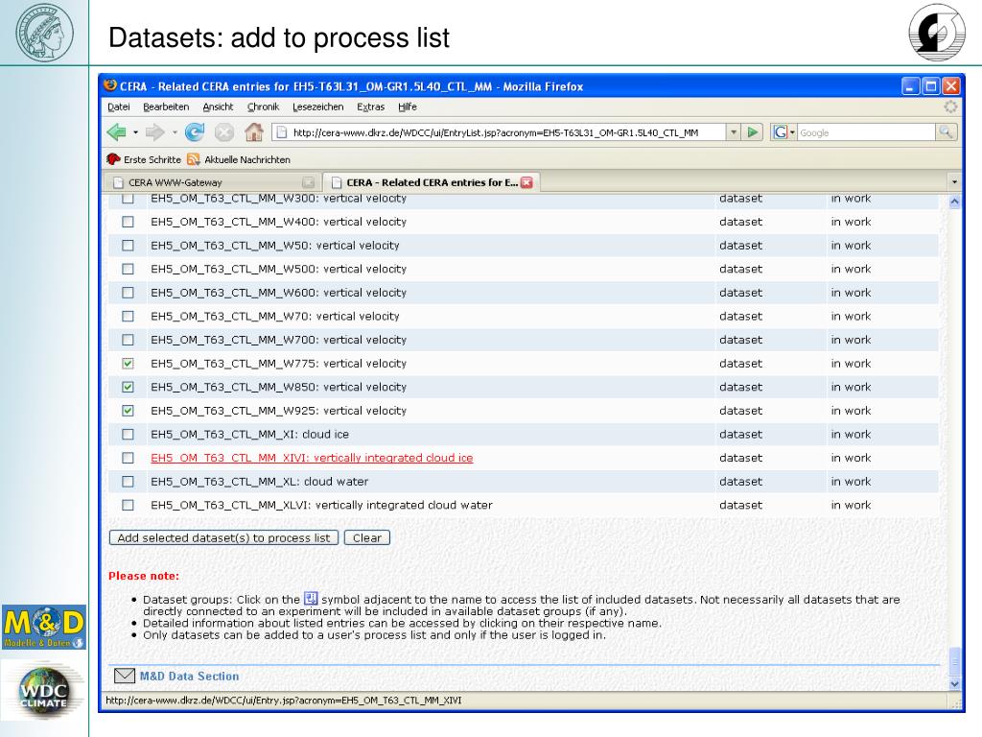
Task: Click the Aktuelle Nachrichten feed icon
Action: pyautogui.click(x=194, y=159)
